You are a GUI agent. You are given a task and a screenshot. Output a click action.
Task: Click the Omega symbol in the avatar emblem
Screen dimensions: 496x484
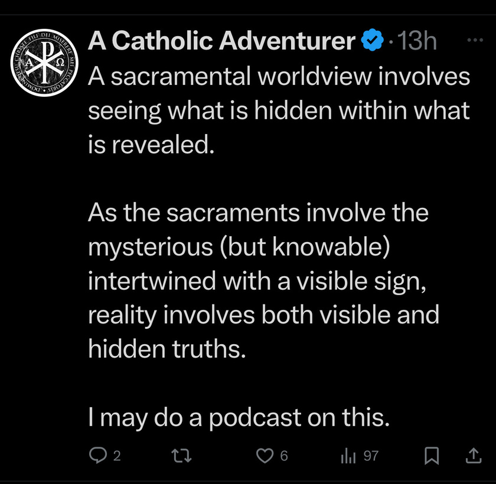tap(60, 63)
